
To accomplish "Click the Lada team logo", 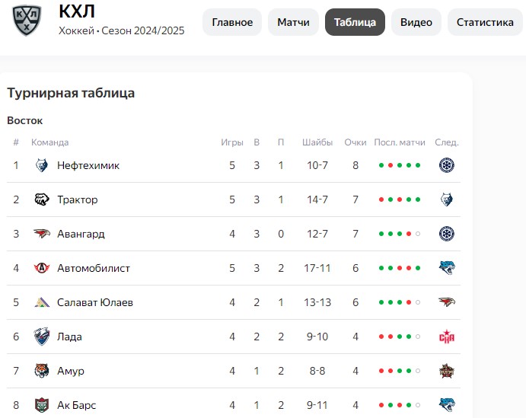I will click(x=42, y=337).
